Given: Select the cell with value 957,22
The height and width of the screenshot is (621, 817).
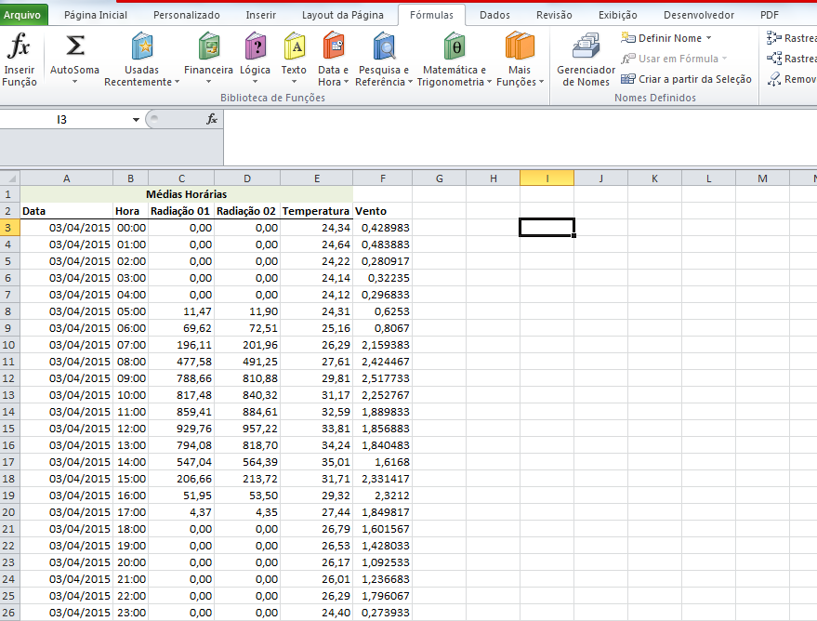Looking at the screenshot, I should 247,429.
